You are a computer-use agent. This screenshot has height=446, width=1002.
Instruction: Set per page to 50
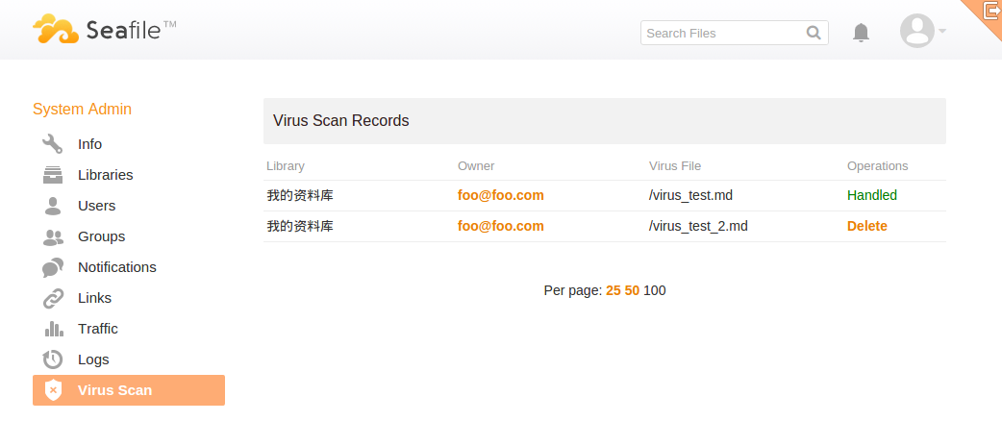(632, 290)
